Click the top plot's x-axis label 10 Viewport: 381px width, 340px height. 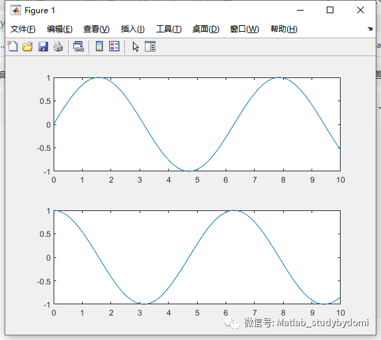pyautogui.click(x=341, y=180)
